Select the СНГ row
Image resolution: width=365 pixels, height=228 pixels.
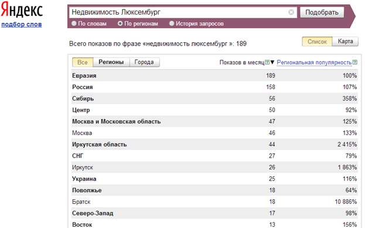(214, 156)
